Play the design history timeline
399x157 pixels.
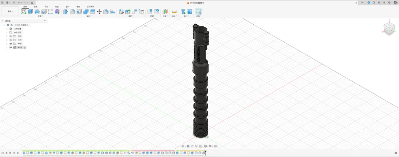coord(10,153)
